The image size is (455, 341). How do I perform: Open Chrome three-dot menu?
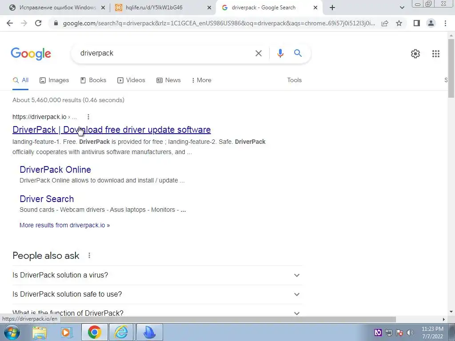(445, 23)
